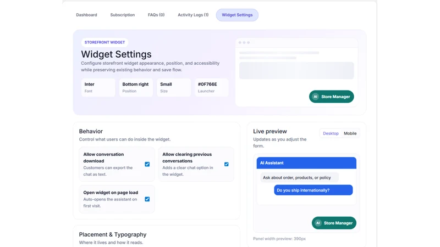
Task: Switch live preview to Mobile
Action: point(350,133)
